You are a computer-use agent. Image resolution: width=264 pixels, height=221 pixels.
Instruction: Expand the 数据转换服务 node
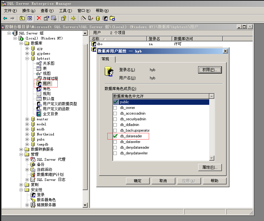[x=21, y=149]
